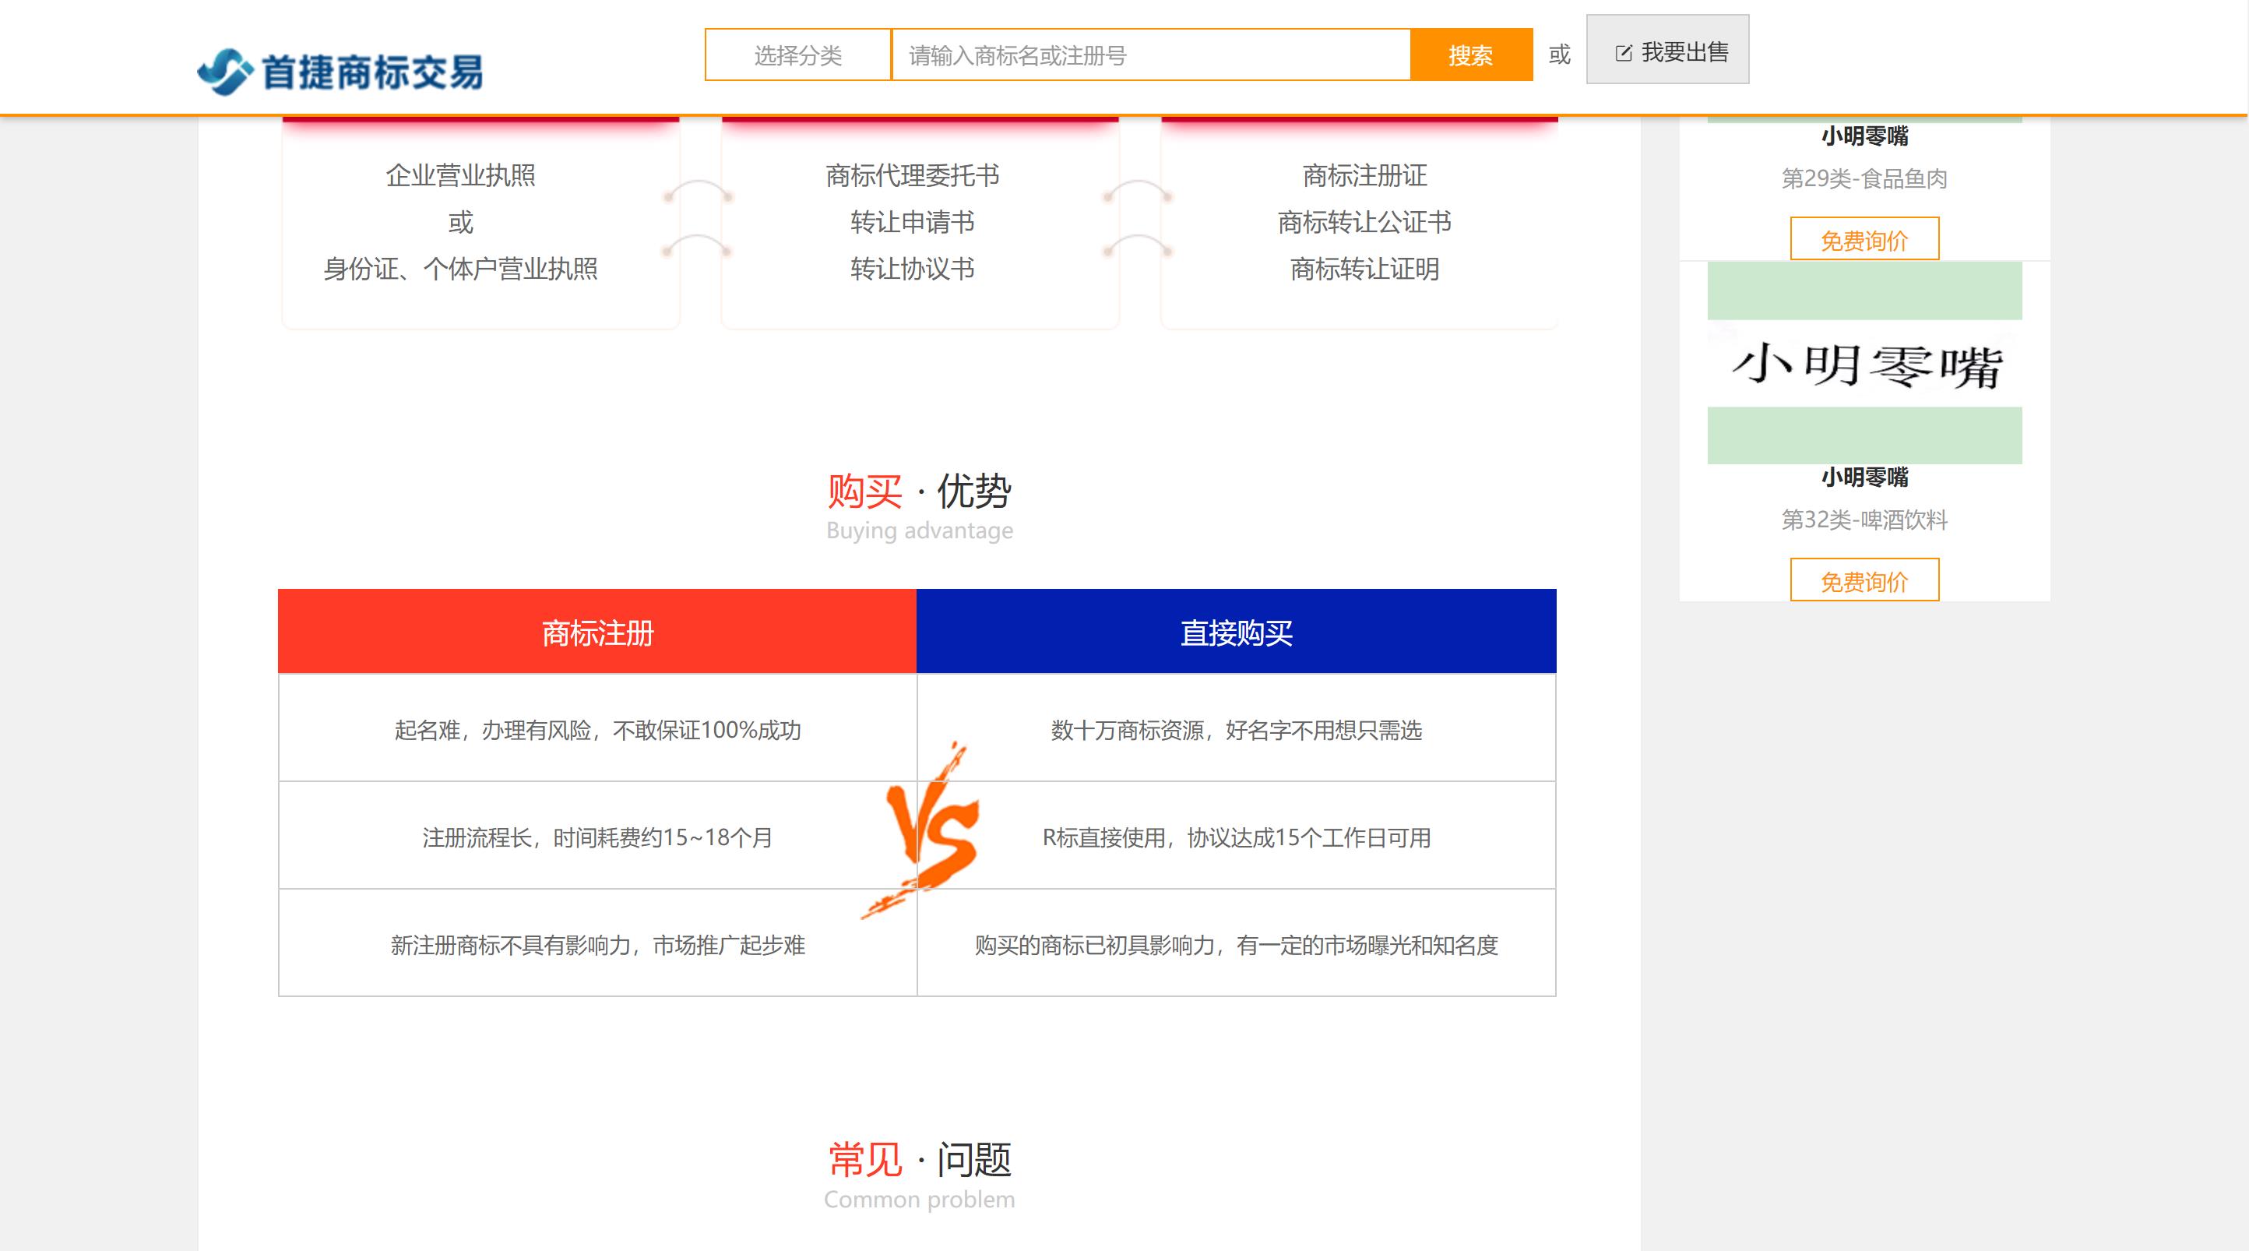Viewport: 2249px width, 1251px height.
Task: Click the 首捷商标交易 site logo
Action: (x=340, y=71)
